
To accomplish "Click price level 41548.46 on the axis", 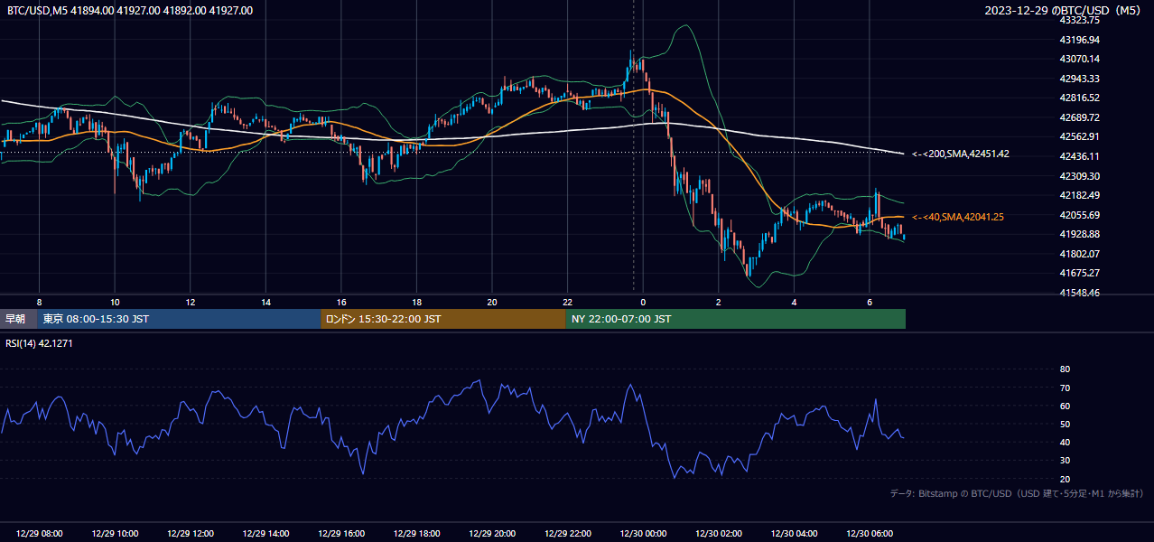I will [x=1079, y=293].
